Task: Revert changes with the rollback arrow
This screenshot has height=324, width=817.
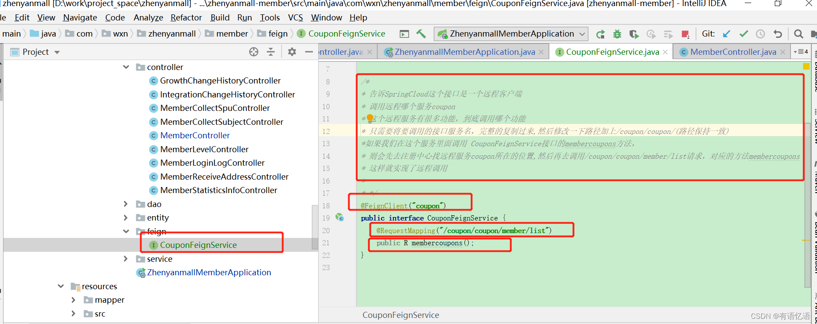Action: point(778,34)
